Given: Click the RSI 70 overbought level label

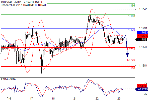Looking at the screenshot, I should coord(146,83).
